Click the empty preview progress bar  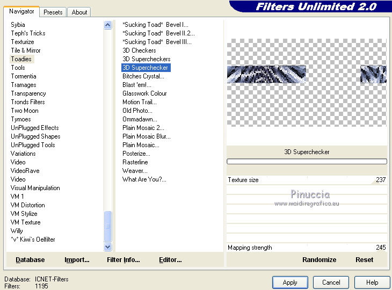[307, 162]
